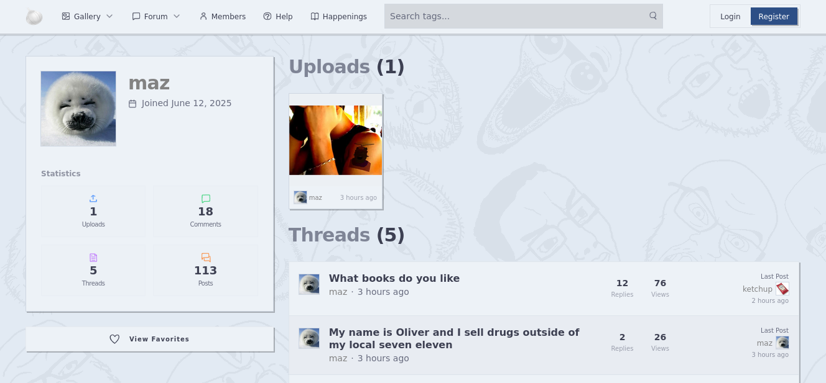Open the "What books do you like" thread

394,279
